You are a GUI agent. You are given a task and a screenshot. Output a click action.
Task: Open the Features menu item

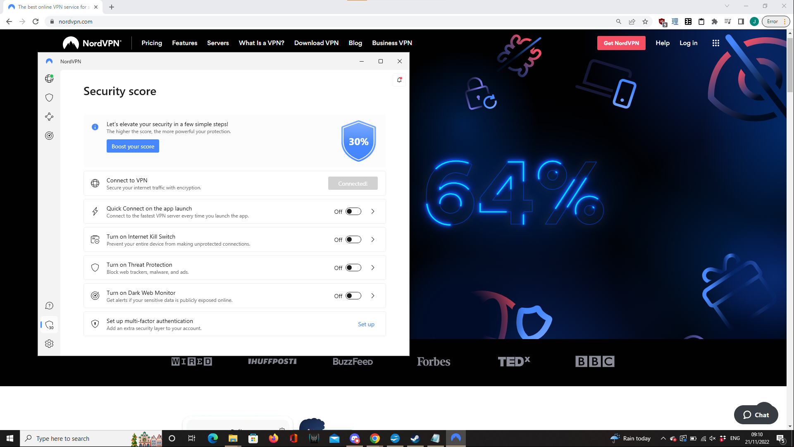click(185, 43)
